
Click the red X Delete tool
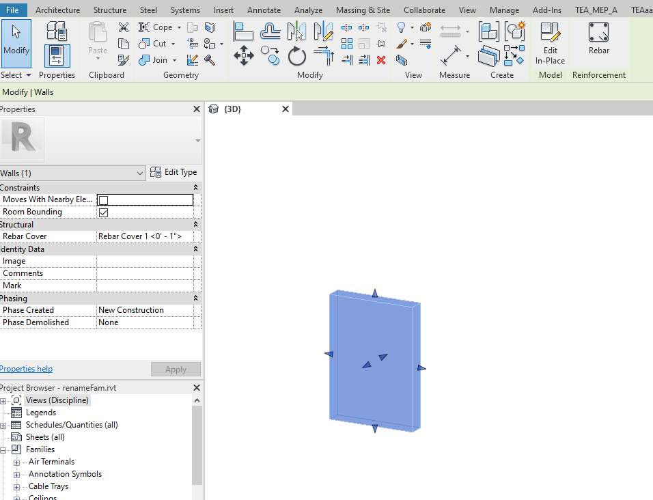(380, 60)
